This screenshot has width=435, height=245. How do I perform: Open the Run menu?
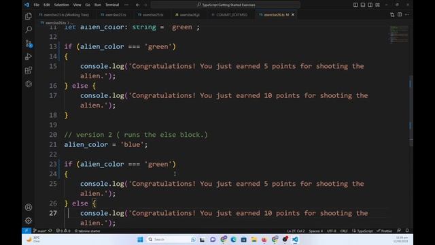98,5
